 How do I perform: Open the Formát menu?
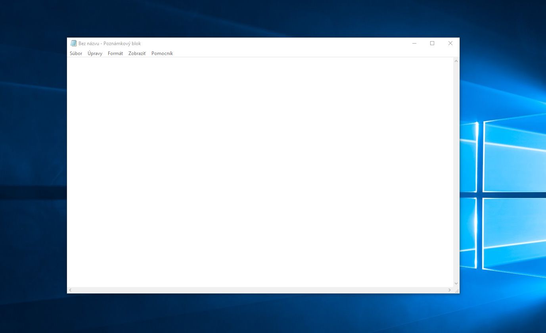(115, 53)
